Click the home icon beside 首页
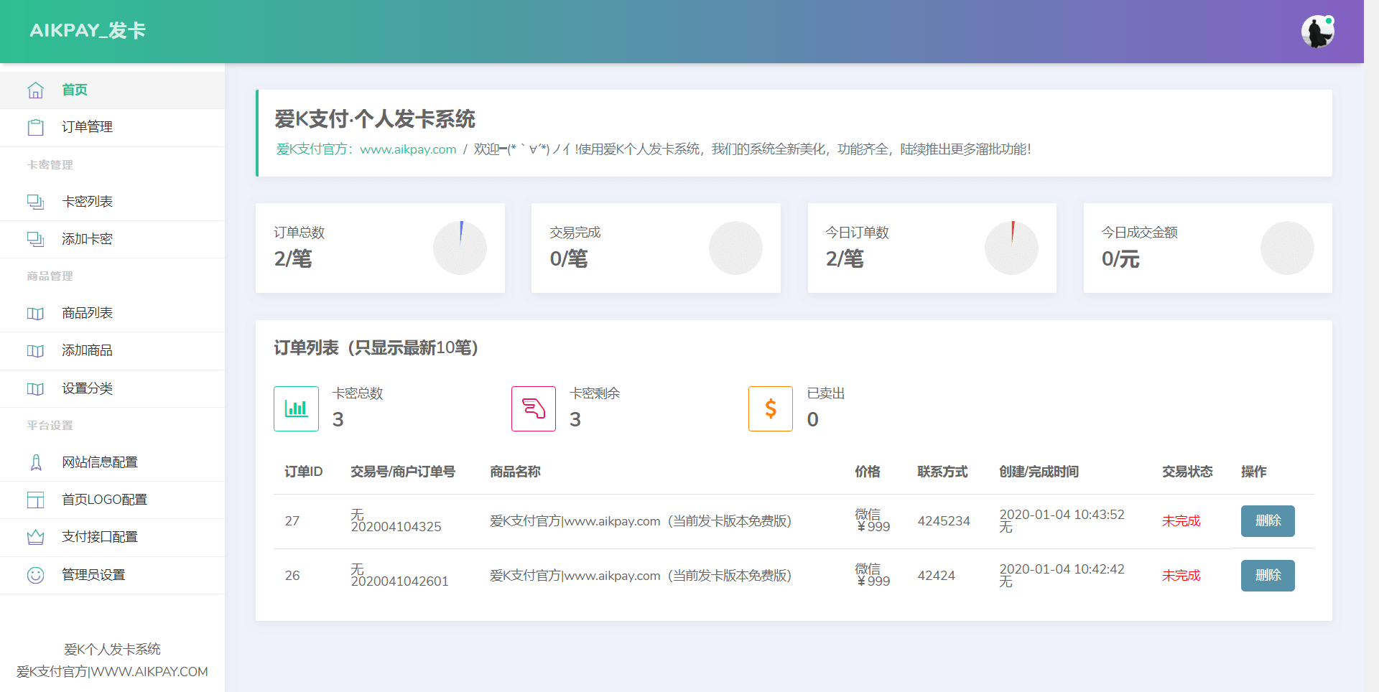The image size is (1379, 692). pyautogui.click(x=35, y=90)
